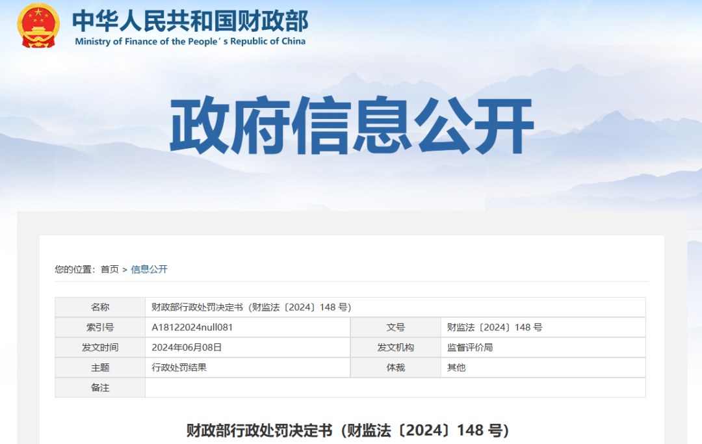
Task: Click the 发文时间 label cell
Action: pyautogui.click(x=100, y=348)
